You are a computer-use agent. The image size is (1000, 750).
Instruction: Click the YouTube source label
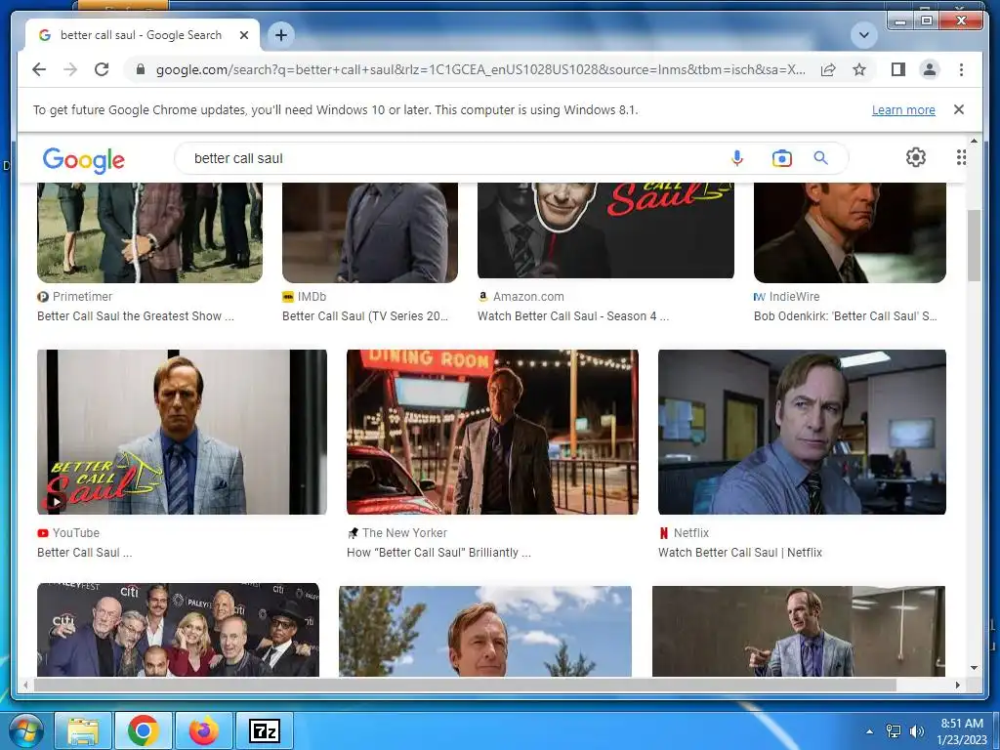point(68,532)
